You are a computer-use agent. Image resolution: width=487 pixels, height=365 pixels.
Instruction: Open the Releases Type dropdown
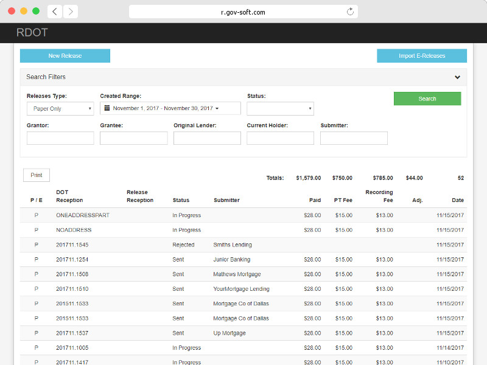point(60,109)
